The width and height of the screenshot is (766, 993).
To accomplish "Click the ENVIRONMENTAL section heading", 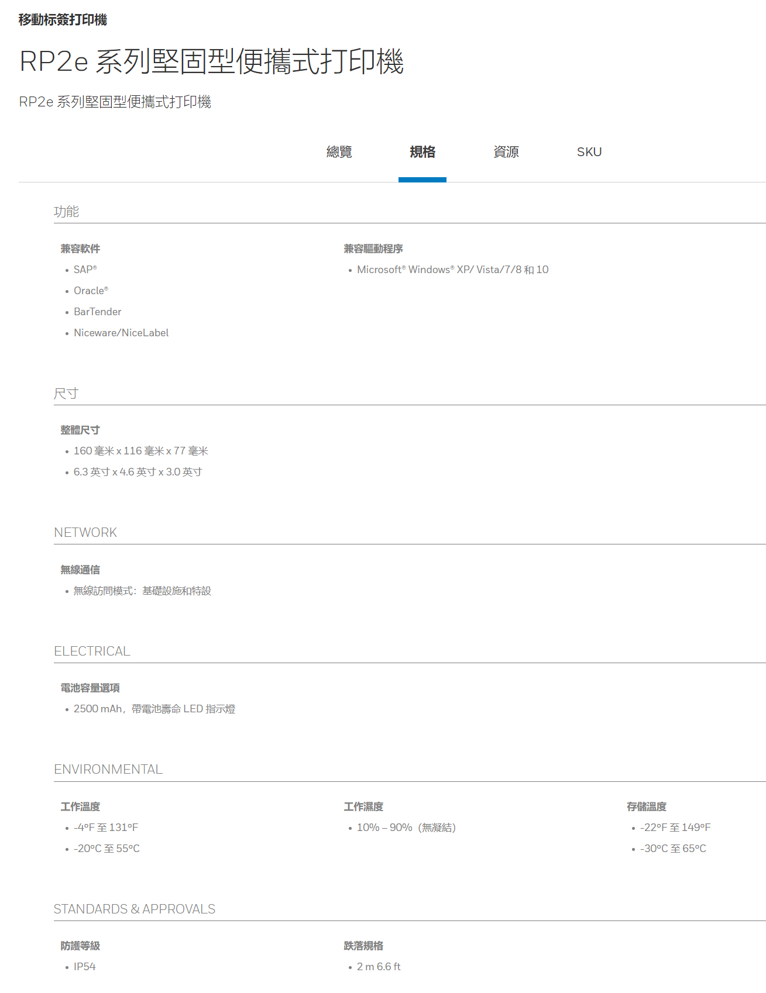I will [x=108, y=770].
